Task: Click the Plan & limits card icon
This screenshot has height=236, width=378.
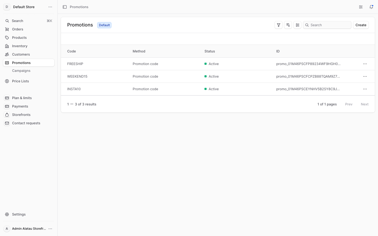Action: 7,98
